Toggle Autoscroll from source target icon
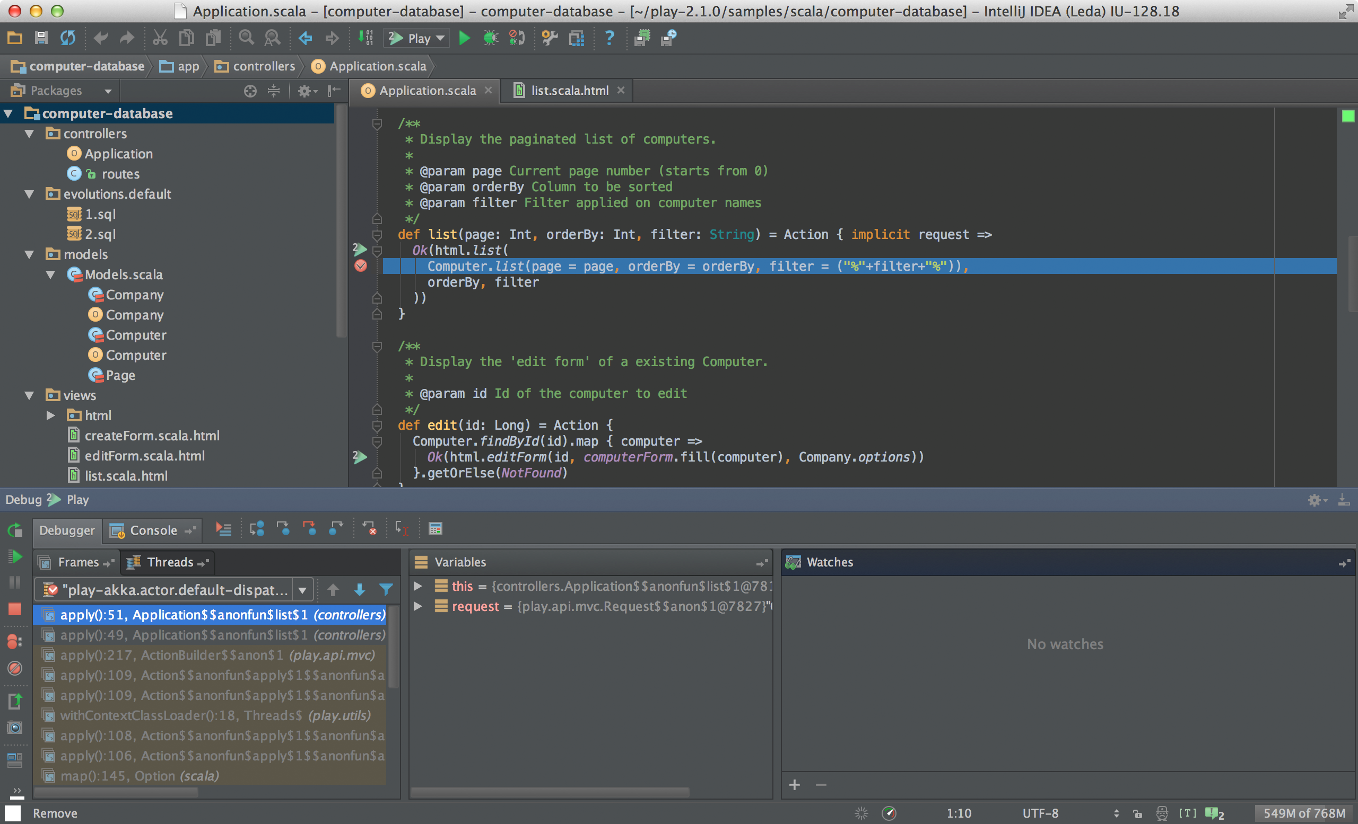 (250, 91)
